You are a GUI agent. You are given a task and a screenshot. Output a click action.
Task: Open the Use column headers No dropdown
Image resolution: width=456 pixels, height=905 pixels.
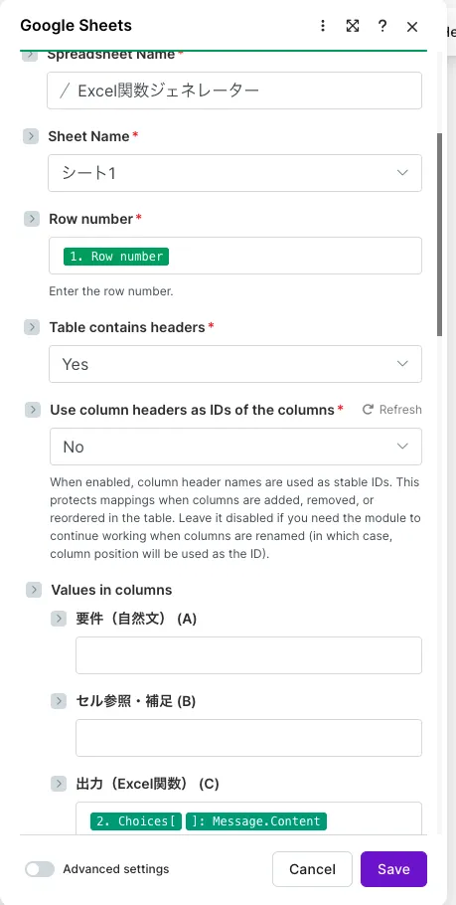[235, 447]
